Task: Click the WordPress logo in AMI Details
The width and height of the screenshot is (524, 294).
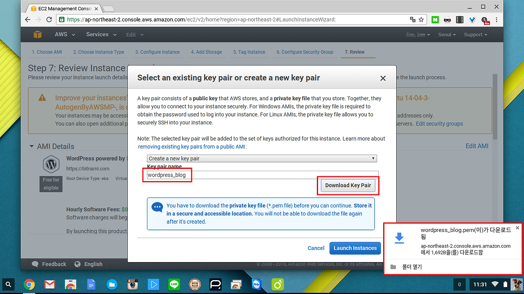Action: point(51,164)
